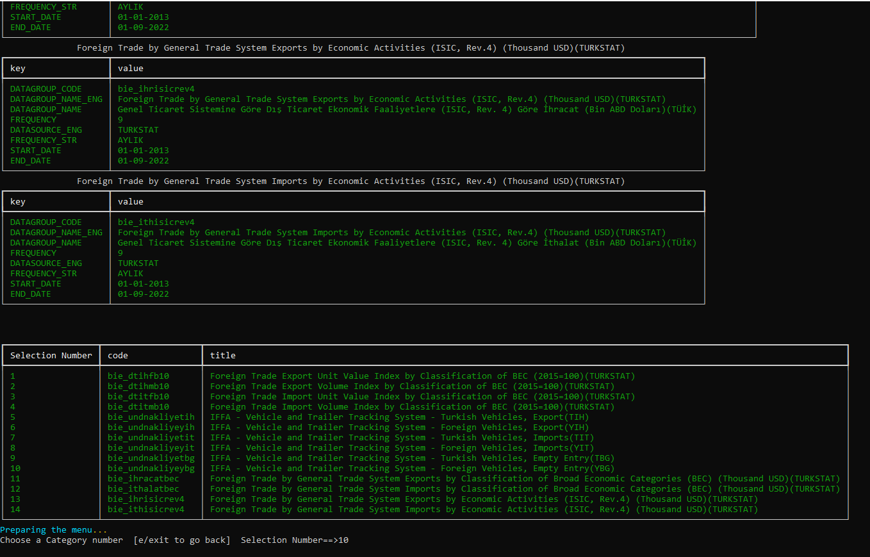Select the bie_ihracatbec code in row 11
The height and width of the screenshot is (557, 870).
(144, 479)
